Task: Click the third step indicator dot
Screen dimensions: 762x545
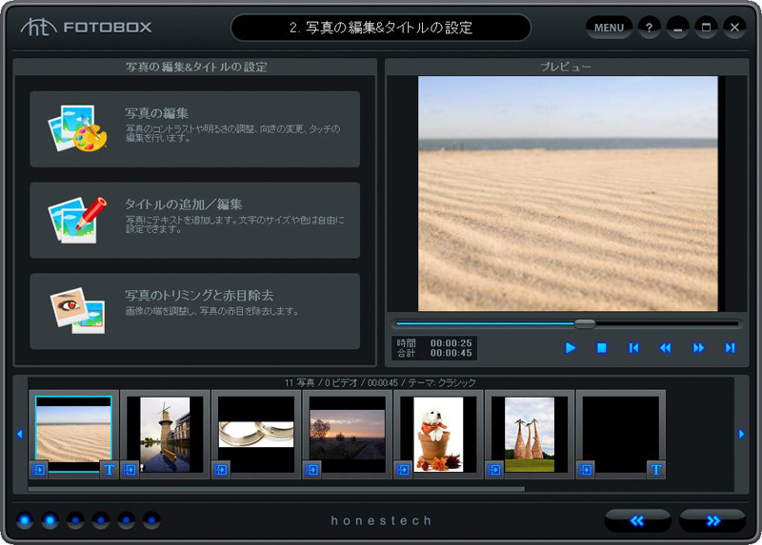Action: tap(75, 520)
